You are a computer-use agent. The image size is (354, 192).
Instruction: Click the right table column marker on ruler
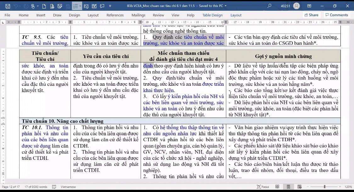coord(340,22)
